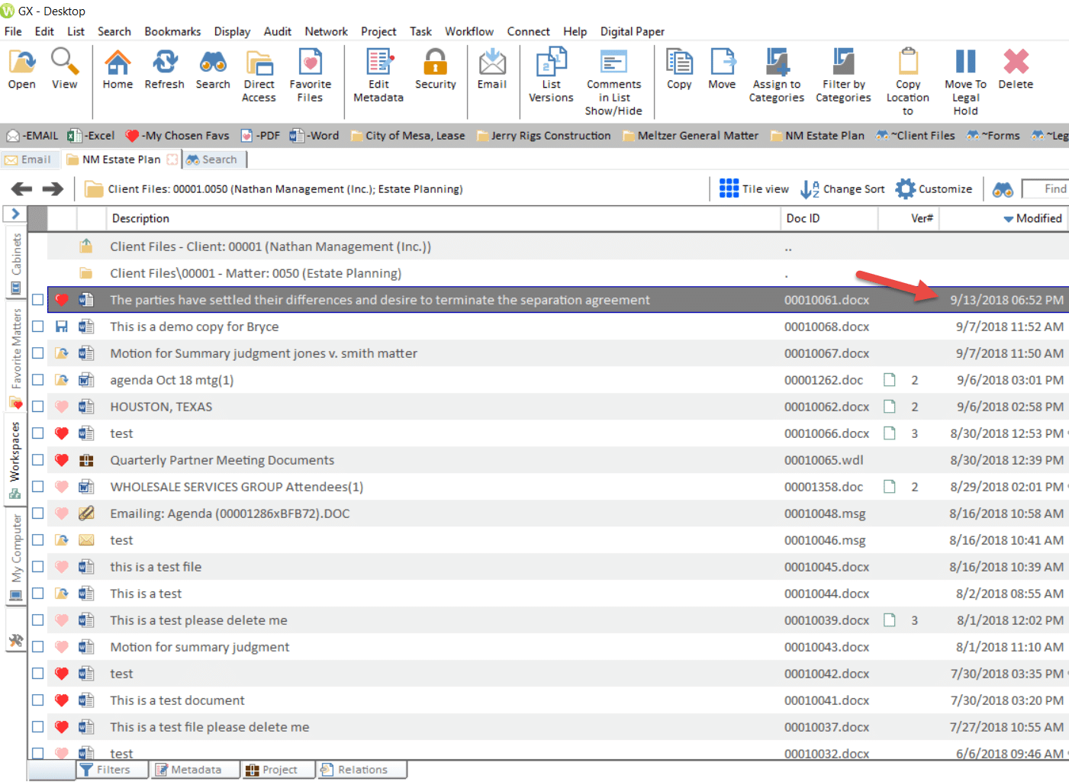Click the View magnifier icon
Image resolution: width=1069 pixels, height=782 pixels.
pos(65,69)
